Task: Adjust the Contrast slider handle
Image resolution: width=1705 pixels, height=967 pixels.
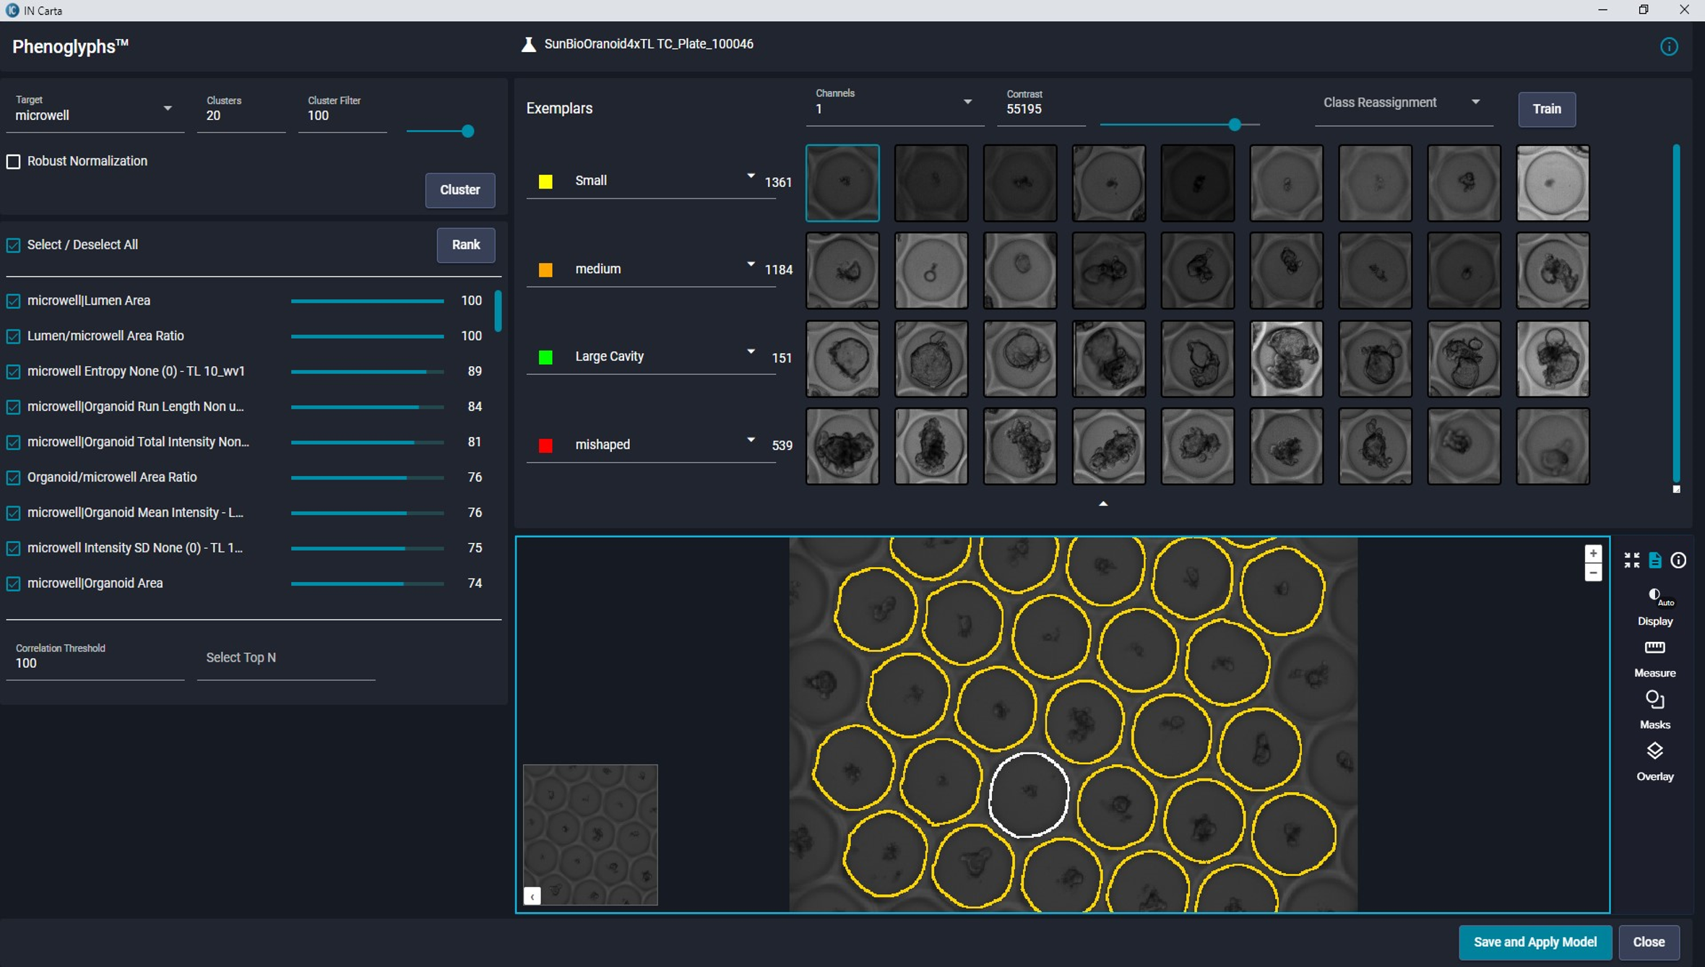Action: 1234,125
